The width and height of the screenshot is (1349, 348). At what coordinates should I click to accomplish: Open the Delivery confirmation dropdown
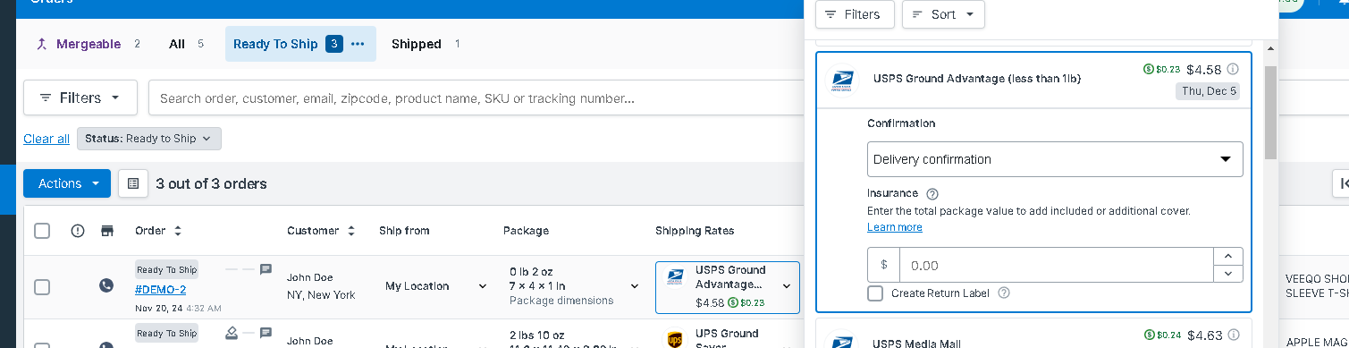pyautogui.click(x=1055, y=159)
